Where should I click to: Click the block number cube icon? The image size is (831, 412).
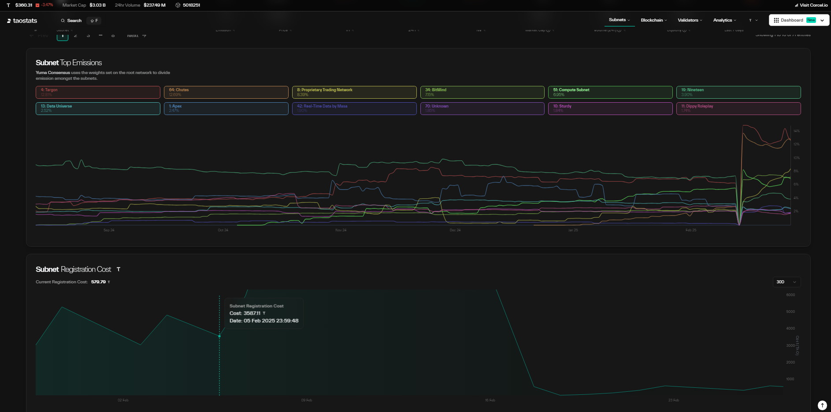[178, 5]
